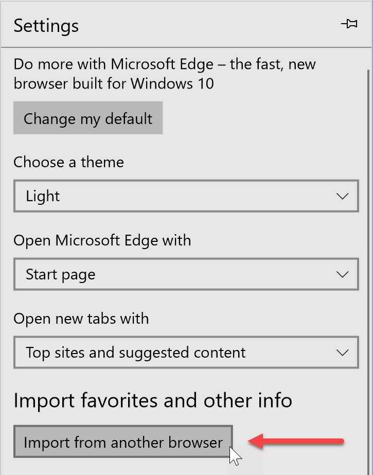Viewport: 373px width, 475px height.
Task: Click the Choose a theme label
Action: (68, 162)
